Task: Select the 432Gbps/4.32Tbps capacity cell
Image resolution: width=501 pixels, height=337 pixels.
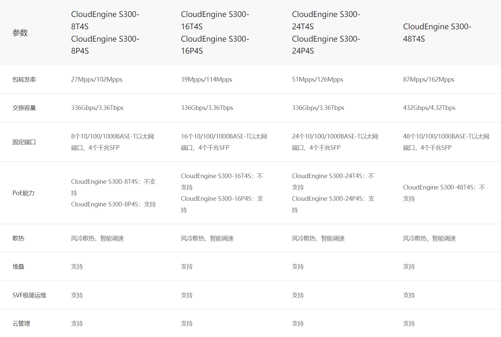Action: point(429,108)
